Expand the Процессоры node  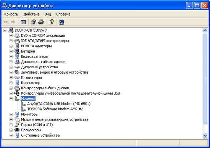pos(11,130)
